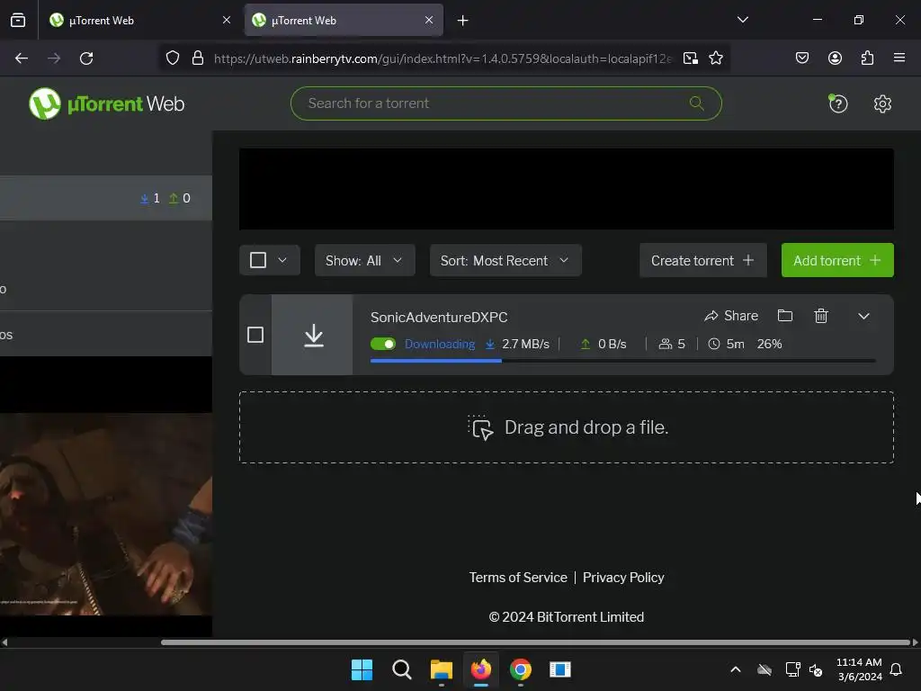Bookmark this page with the star
This screenshot has width=921, height=691.
point(715,58)
